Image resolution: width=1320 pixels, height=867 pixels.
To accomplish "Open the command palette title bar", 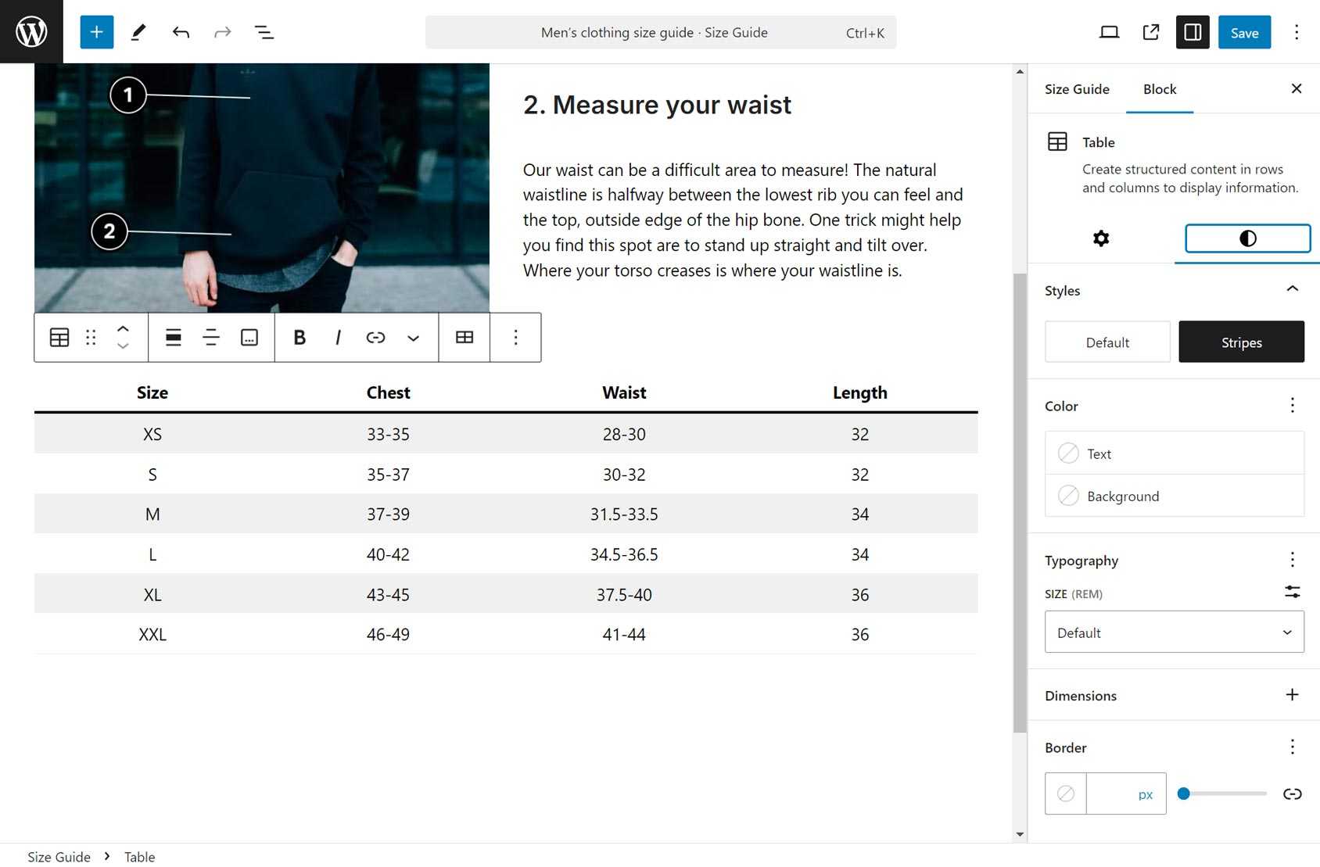I will 661,32.
